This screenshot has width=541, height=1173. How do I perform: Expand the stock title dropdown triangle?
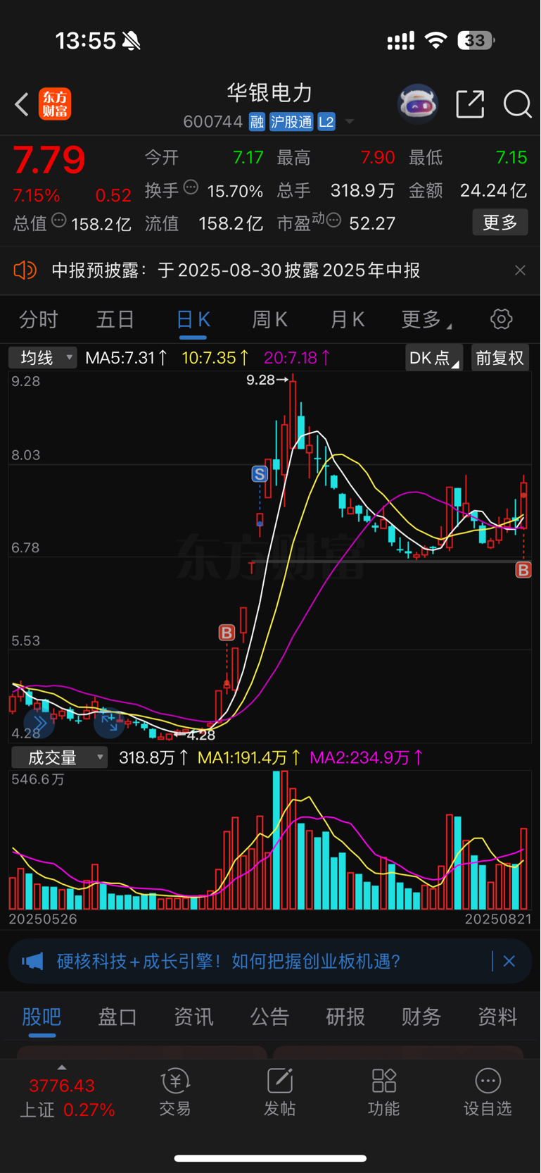350,123
